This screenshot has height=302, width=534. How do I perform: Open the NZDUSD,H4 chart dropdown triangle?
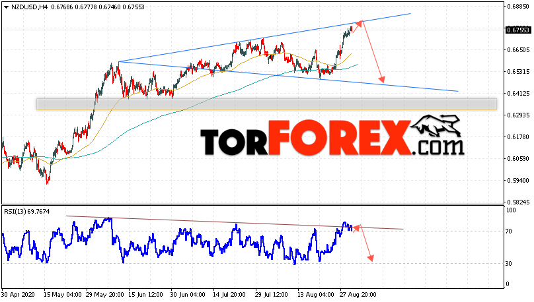6,7
